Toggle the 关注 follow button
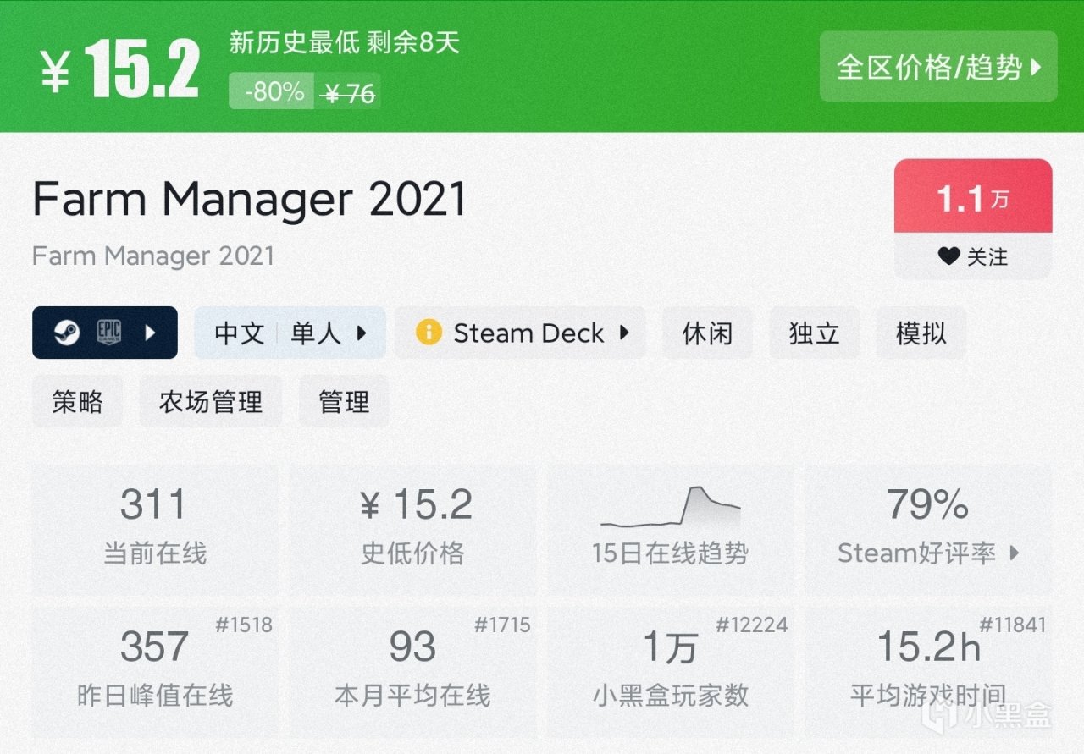The width and height of the screenshot is (1084, 754). pyautogui.click(x=974, y=256)
